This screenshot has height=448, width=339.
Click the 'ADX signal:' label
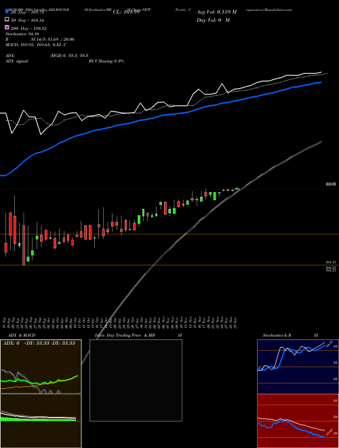point(17,61)
